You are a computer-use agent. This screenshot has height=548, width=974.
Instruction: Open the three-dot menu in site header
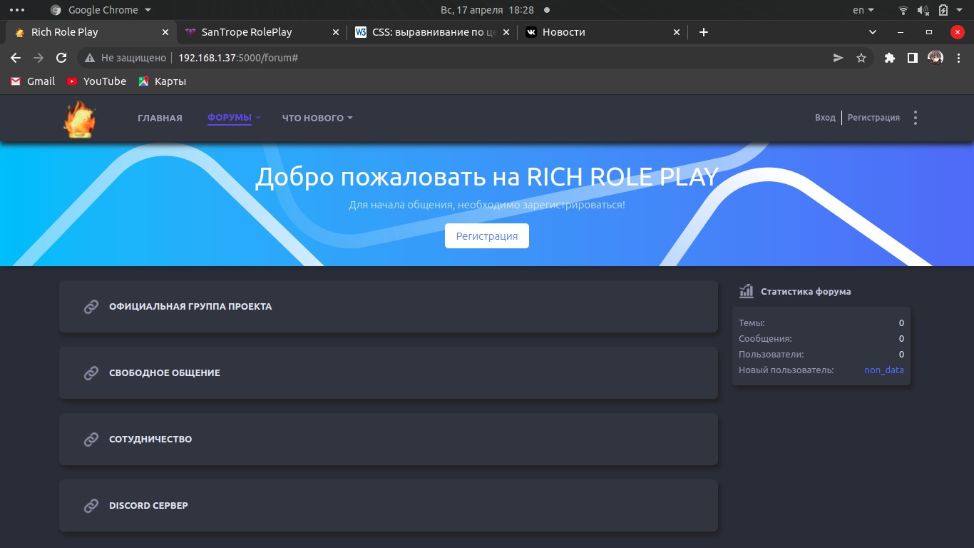(x=916, y=118)
